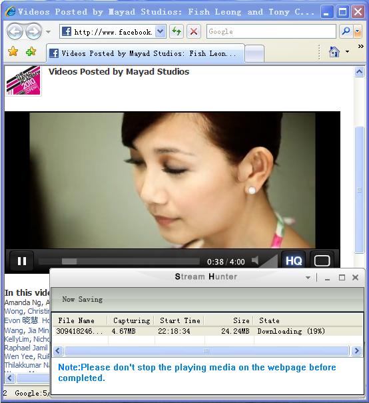Minimize the Internet Explorer window
This screenshot has height=403, width=369.
click(x=327, y=12)
